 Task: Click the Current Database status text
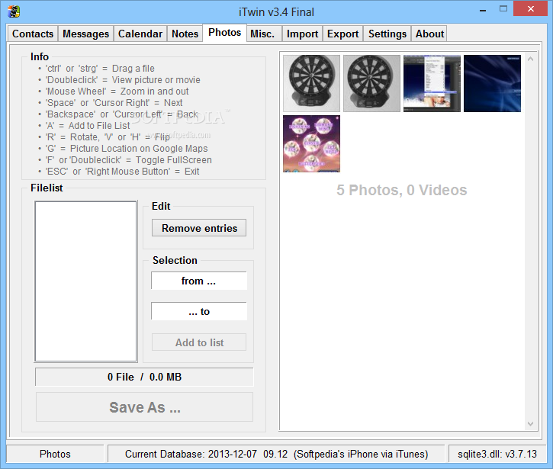(x=276, y=454)
